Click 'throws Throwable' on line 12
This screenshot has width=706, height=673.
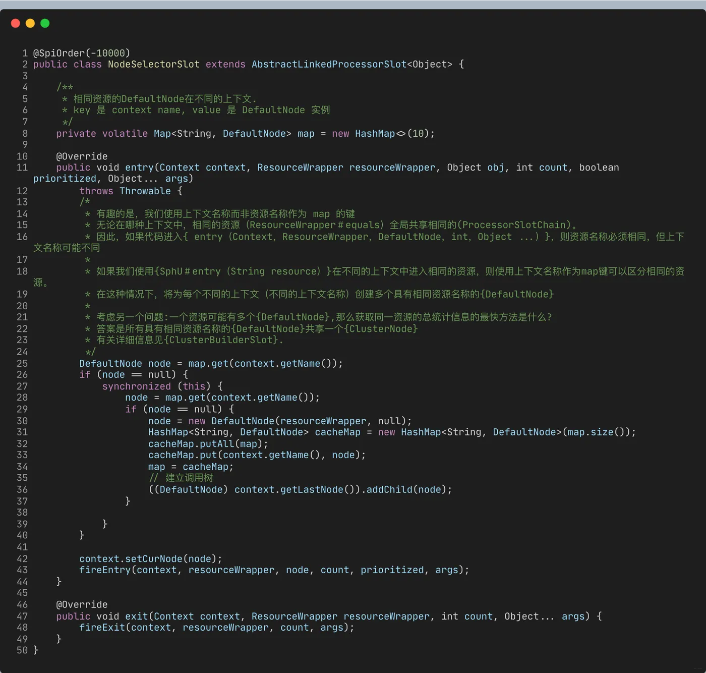click(125, 191)
